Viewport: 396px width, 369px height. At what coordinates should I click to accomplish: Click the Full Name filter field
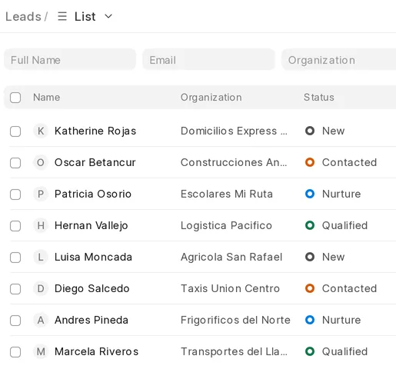[70, 60]
